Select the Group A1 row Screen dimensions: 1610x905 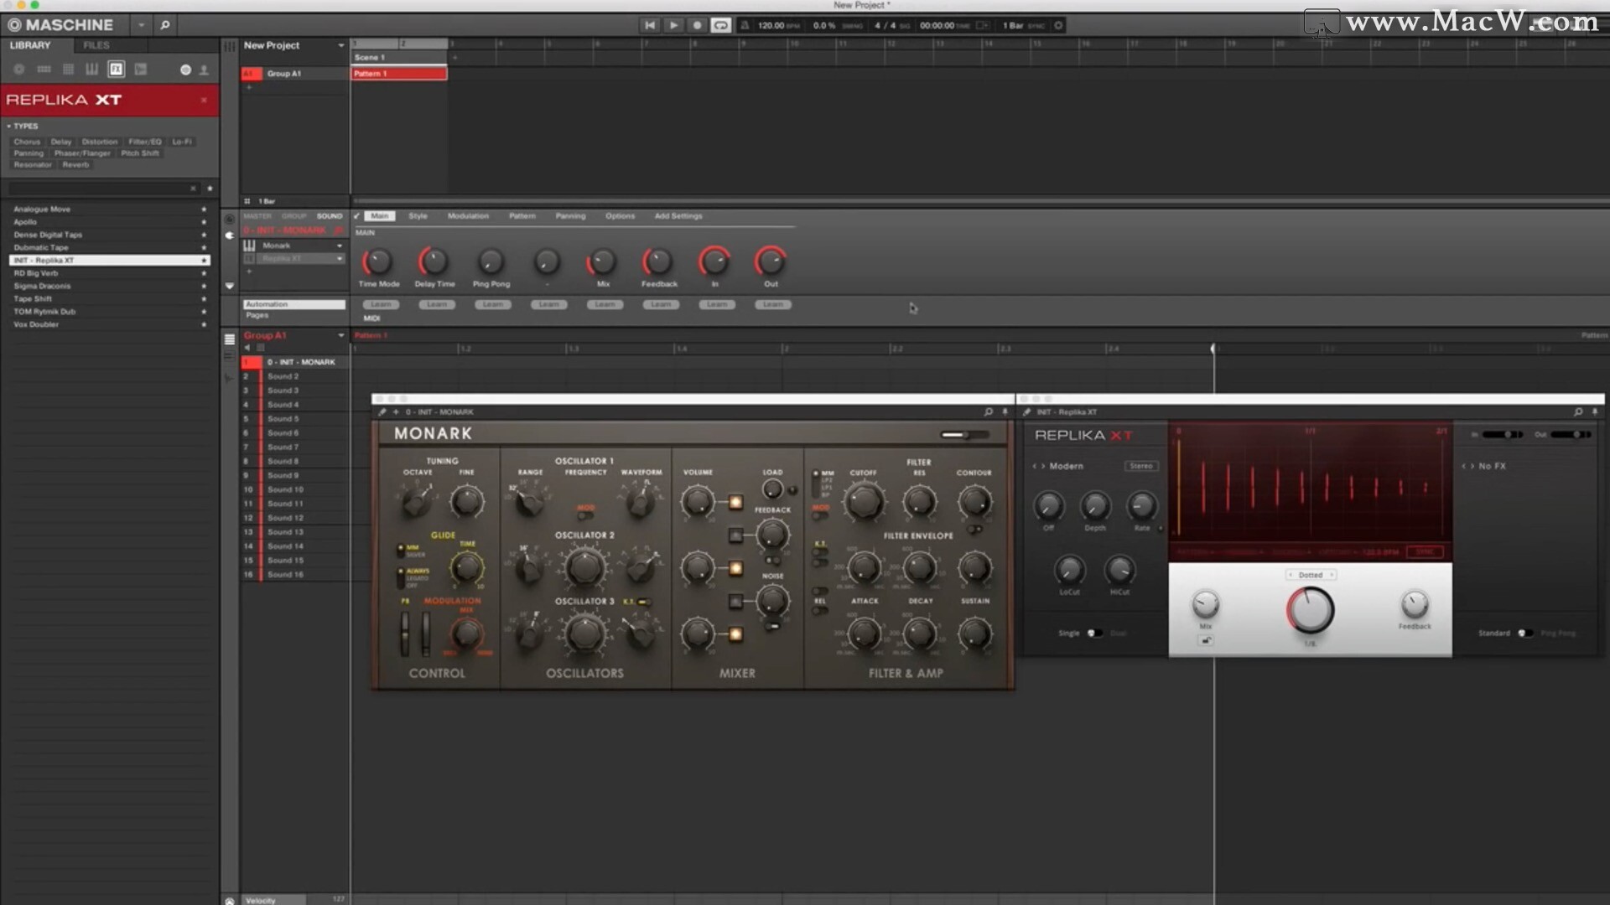point(294,74)
